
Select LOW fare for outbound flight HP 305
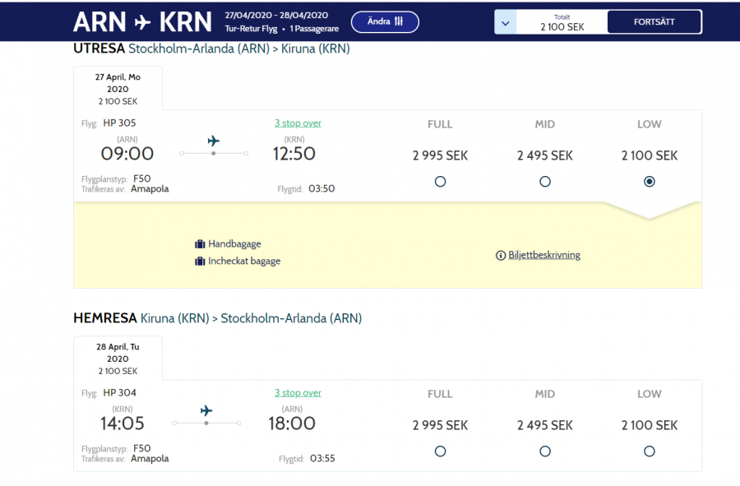point(650,182)
